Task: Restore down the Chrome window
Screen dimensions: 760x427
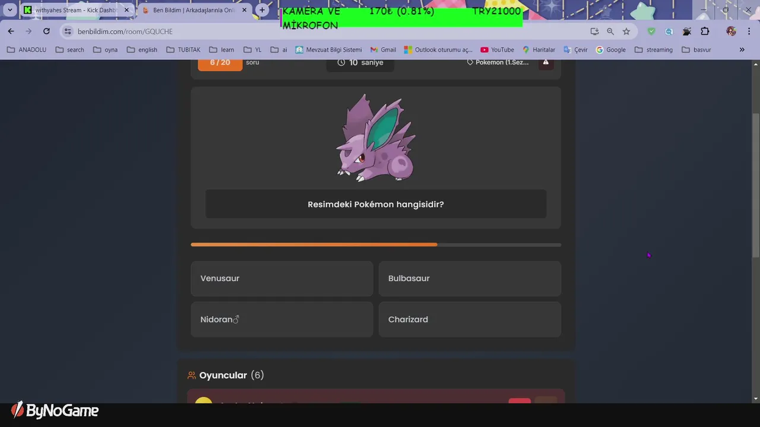Action: 726,10
